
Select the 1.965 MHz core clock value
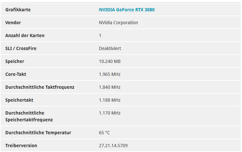[110, 74]
